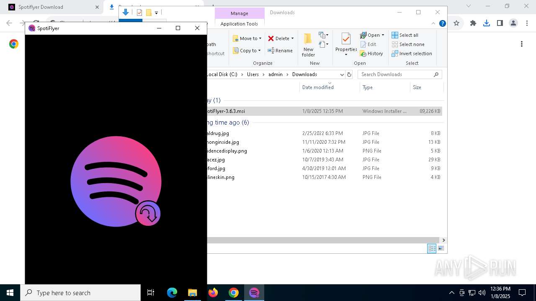The height and width of the screenshot is (301, 536).
Task: Close the Spotiflyer Download Chrome tab
Action: [x=97, y=7]
